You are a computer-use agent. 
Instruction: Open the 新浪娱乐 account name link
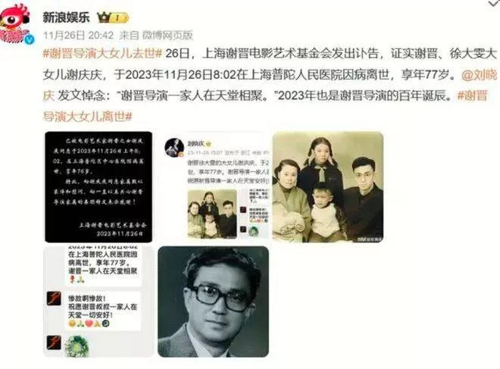(67, 17)
